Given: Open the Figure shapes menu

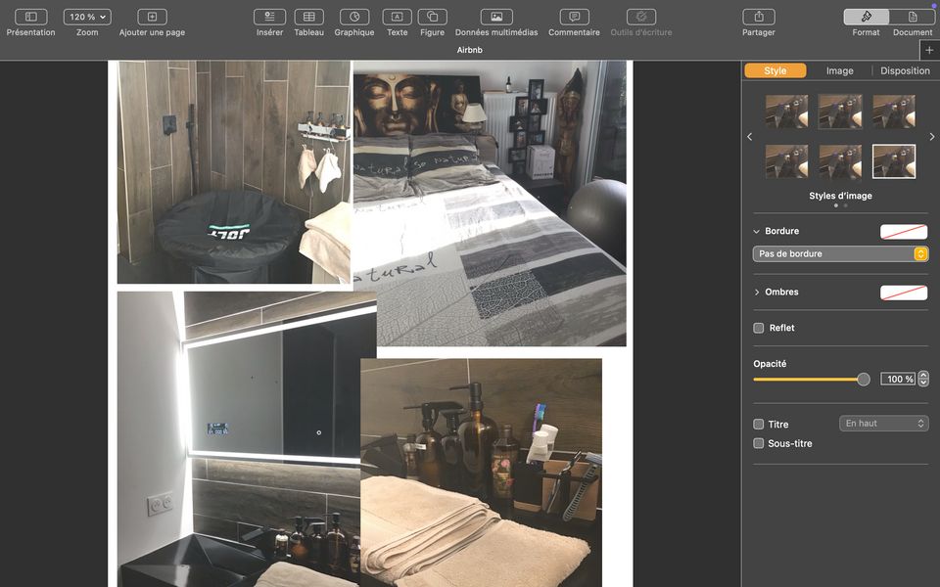Looking at the screenshot, I should point(432,17).
